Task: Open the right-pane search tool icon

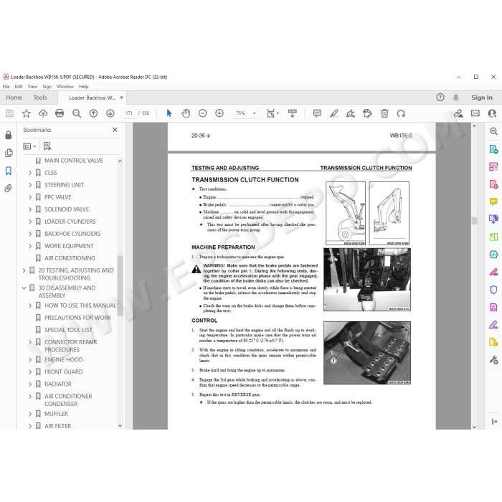Action: pos(493,131)
